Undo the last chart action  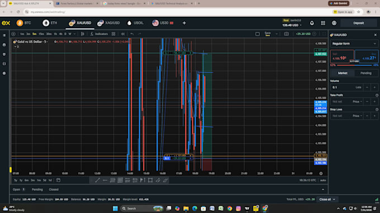tap(132, 34)
